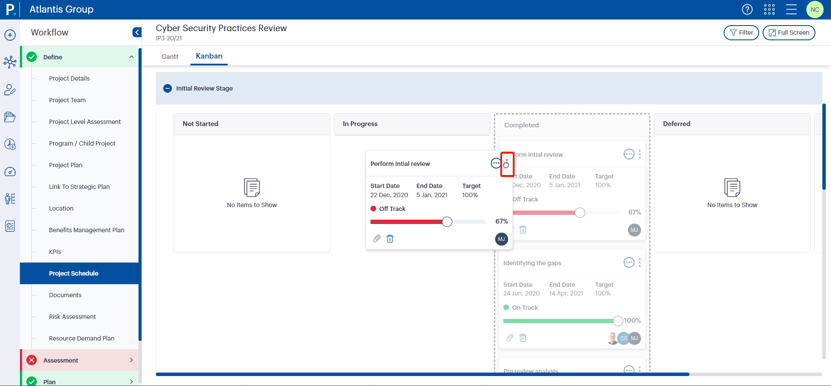The height and width of the screenshot is (386, 831).
Task: Collapse the Workflow panel arrow
Action: [137, 32]
